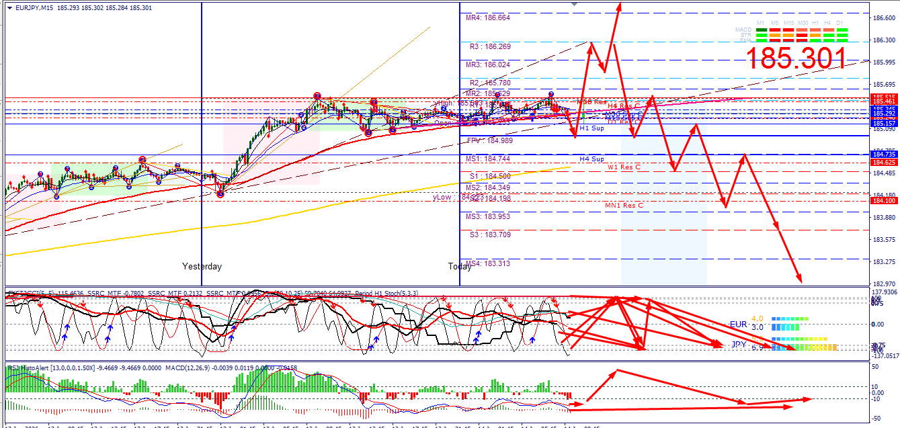The image size is (900, 428).
Task: Click the EURJPY,M15 chart title label
Action: (36, 8)
